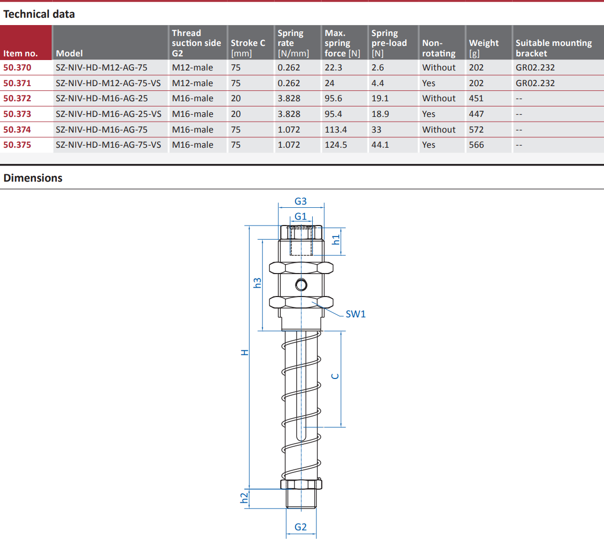The width and height of the screenshot is (604, 545).
Task: Click stroke value 20 in row 50.373
Action: (236, 114)
